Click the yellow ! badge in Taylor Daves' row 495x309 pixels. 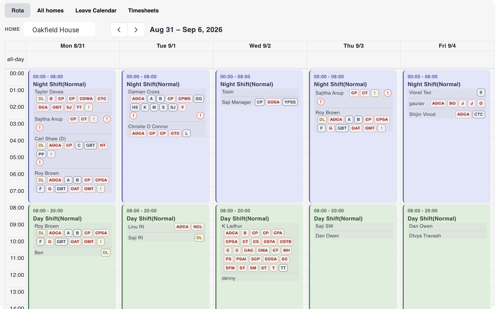click(89, 107)
